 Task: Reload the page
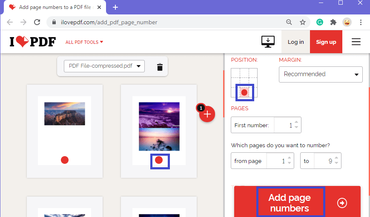(x=37, y=22)
